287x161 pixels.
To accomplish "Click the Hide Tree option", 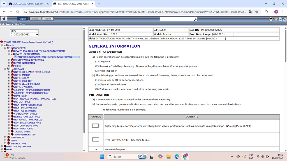I will pos(5,24).
